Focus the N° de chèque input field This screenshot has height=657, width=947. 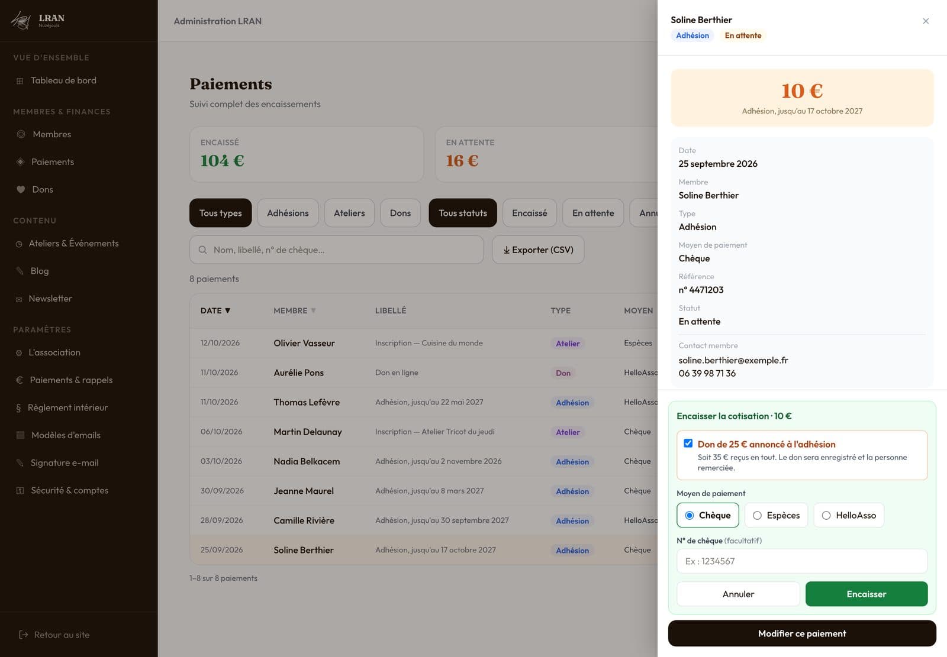point(802,561)
